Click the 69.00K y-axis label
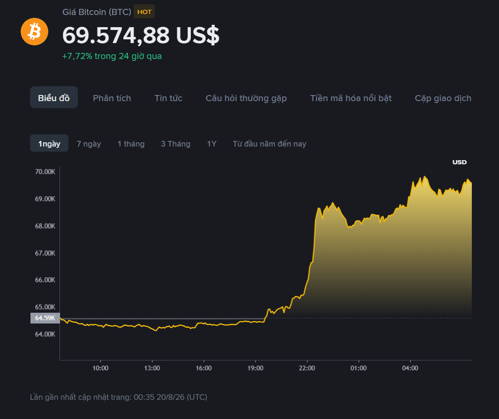The height and width of the screenshot is (419, 499). (45, 199)
